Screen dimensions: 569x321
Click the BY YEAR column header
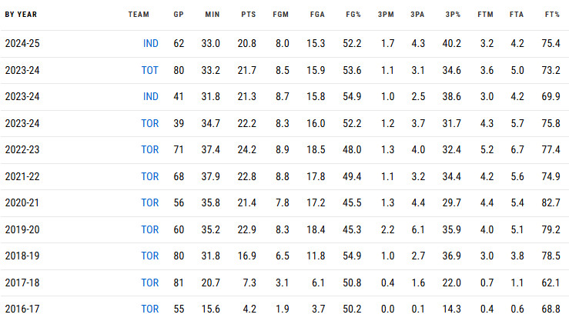tap(21, 15)
